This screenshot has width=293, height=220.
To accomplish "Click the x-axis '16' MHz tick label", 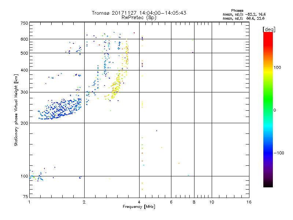I will click(x=249, y=202).
